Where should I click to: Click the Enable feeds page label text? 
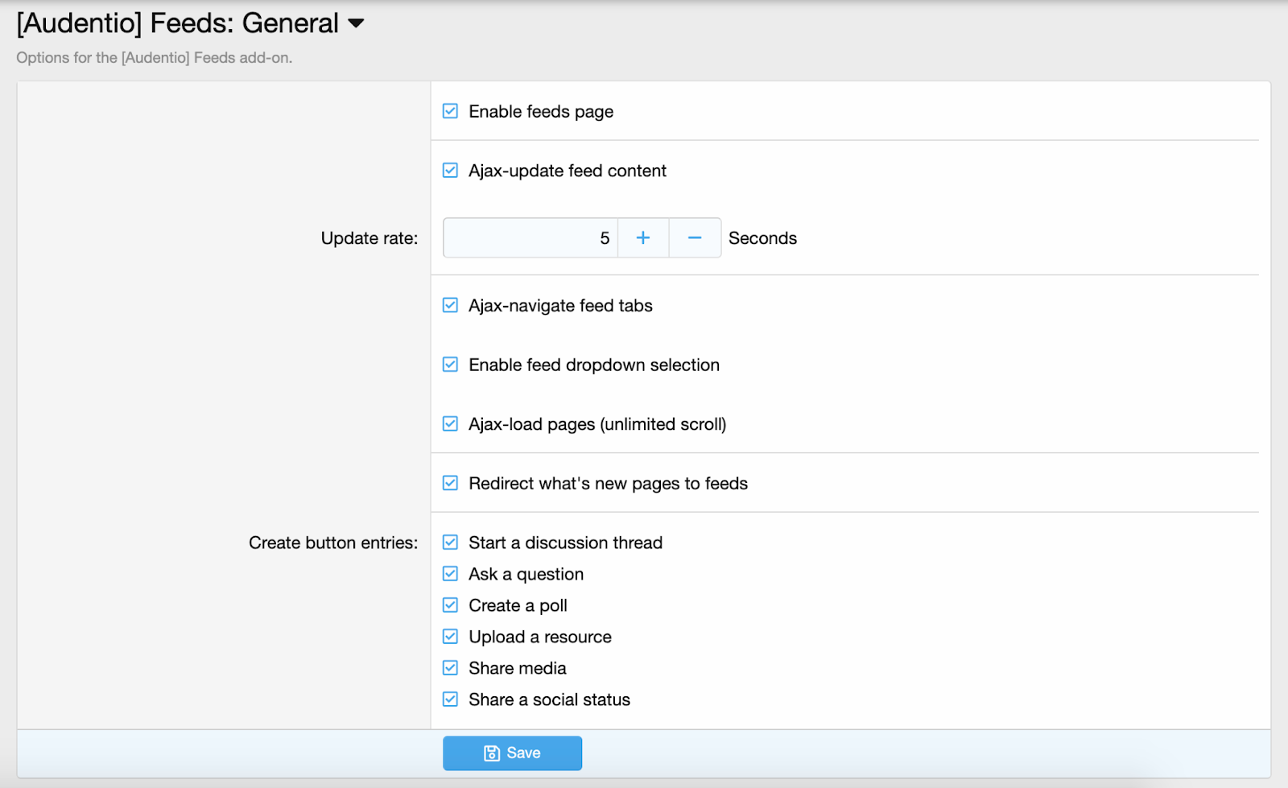pos(540,112)
